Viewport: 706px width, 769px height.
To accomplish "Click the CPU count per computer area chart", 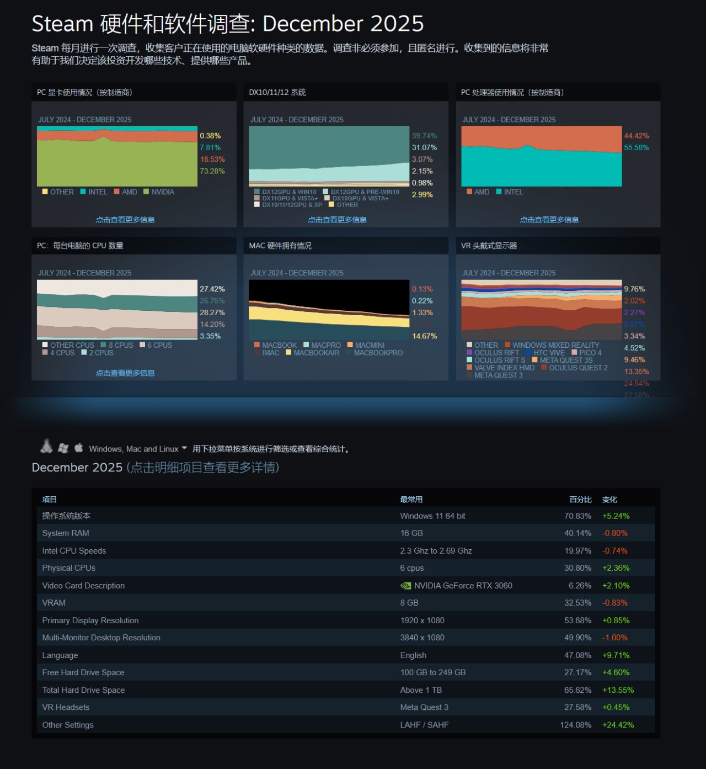I will 117,310.
